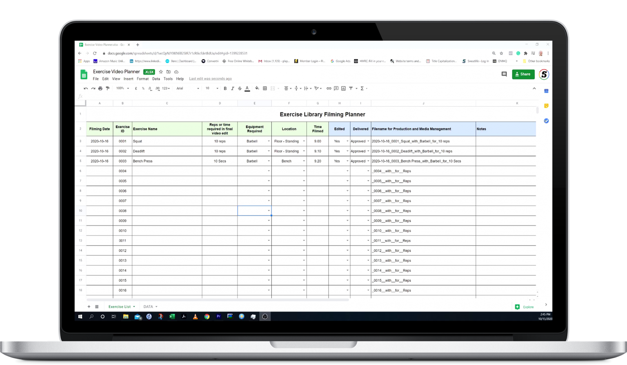Open the font size dropdown
This screenshot has width=627, height=365.
point(211,88)
